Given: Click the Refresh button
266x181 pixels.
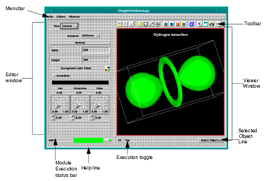Looking at the screenshot, I should click(80, 43).
